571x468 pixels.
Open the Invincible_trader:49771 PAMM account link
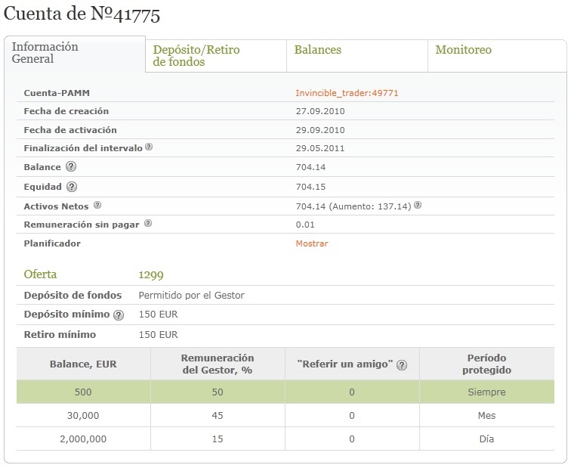[347, 93]
